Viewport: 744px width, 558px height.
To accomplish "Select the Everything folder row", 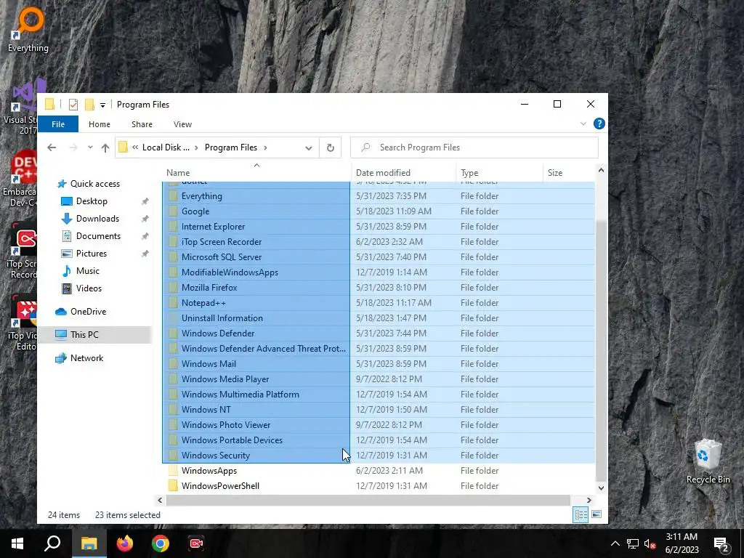I will point(378,196).
